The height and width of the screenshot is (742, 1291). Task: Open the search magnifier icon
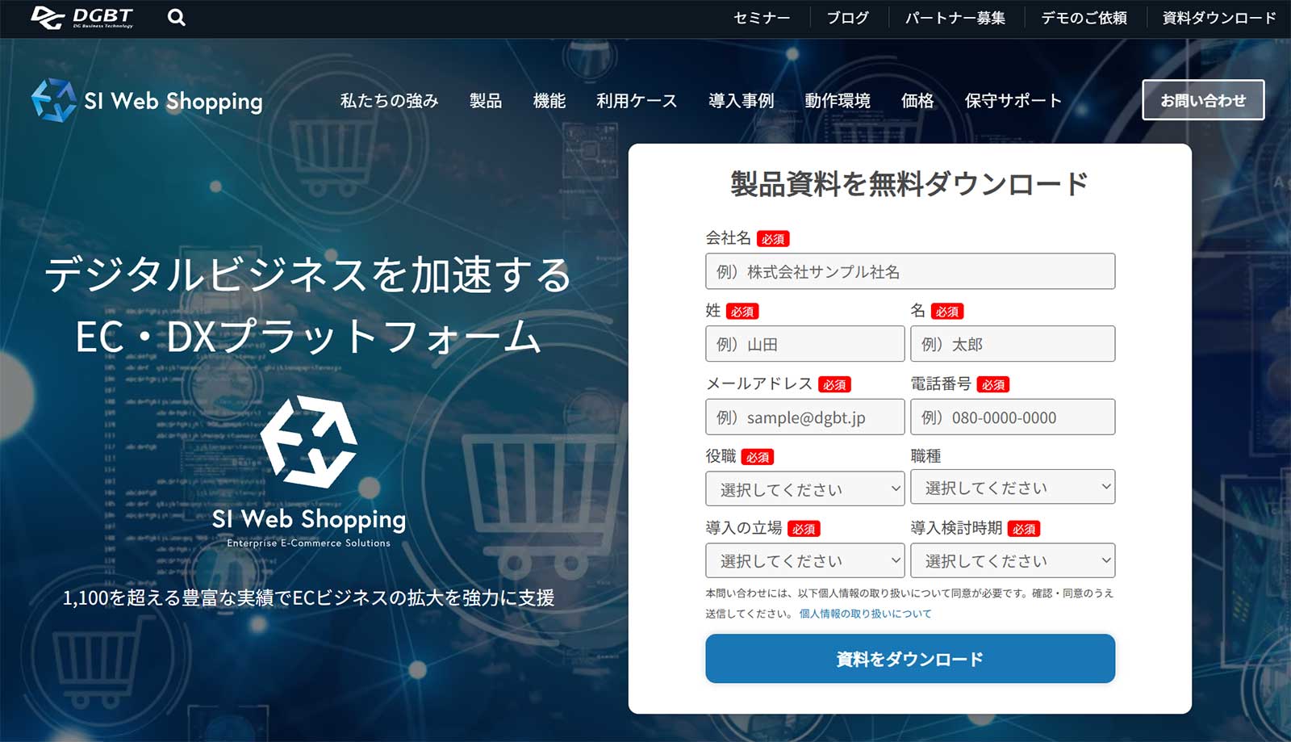tap(177, 17)
